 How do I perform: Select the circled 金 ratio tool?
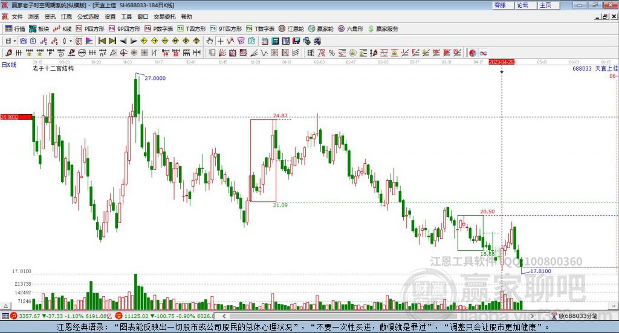[352, 53]
